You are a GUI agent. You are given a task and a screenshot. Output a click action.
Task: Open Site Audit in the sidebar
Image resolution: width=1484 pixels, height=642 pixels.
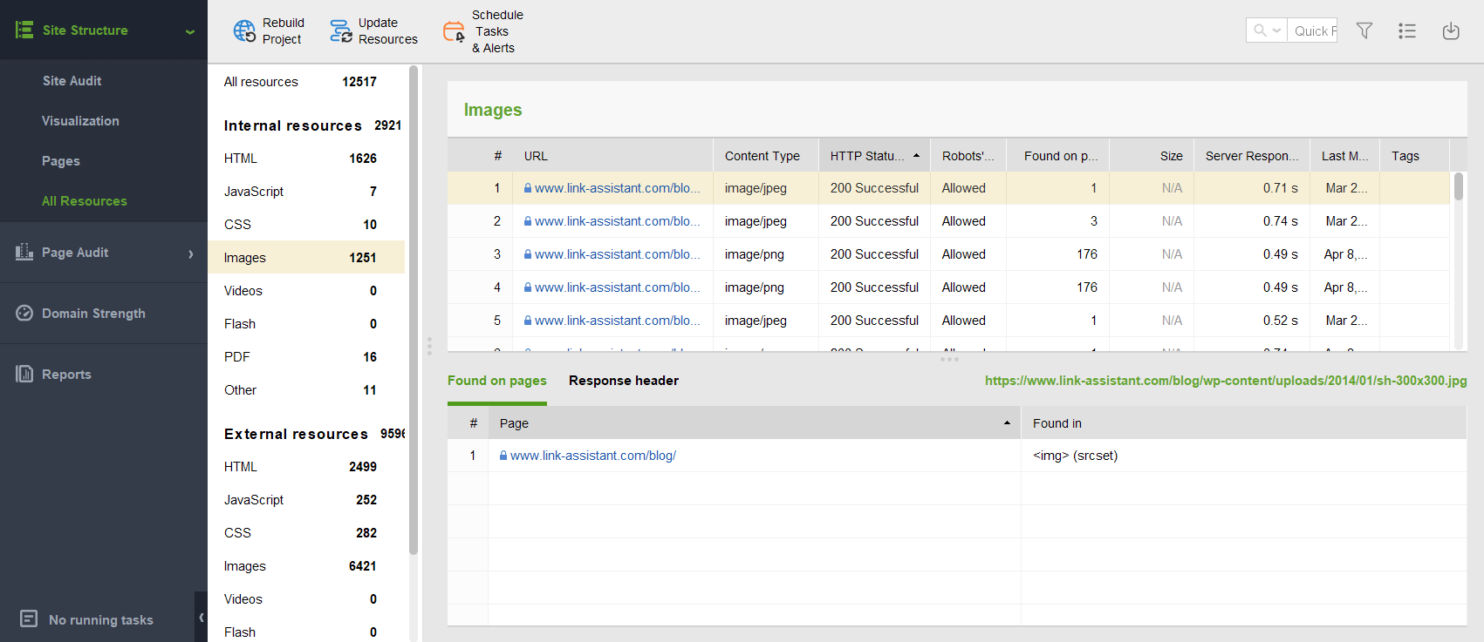tap(72, 81)
